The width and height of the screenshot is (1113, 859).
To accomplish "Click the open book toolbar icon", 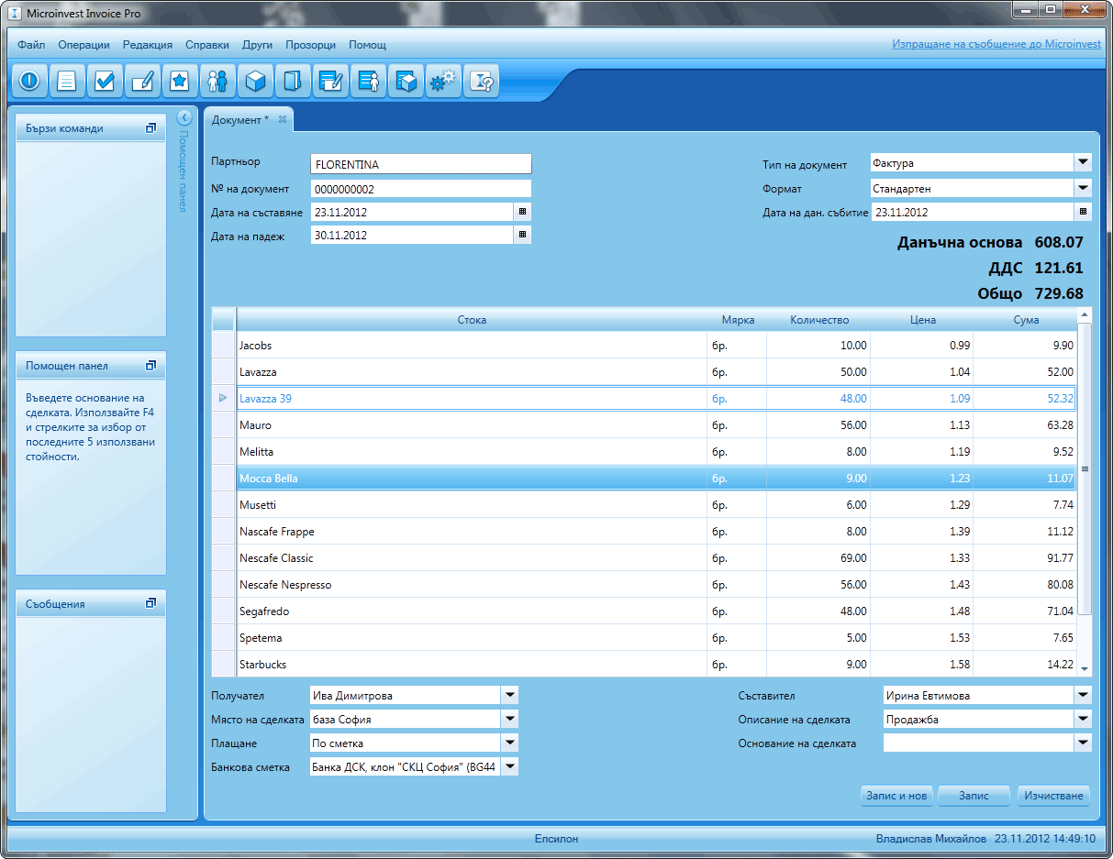I will tap(294, 82).
